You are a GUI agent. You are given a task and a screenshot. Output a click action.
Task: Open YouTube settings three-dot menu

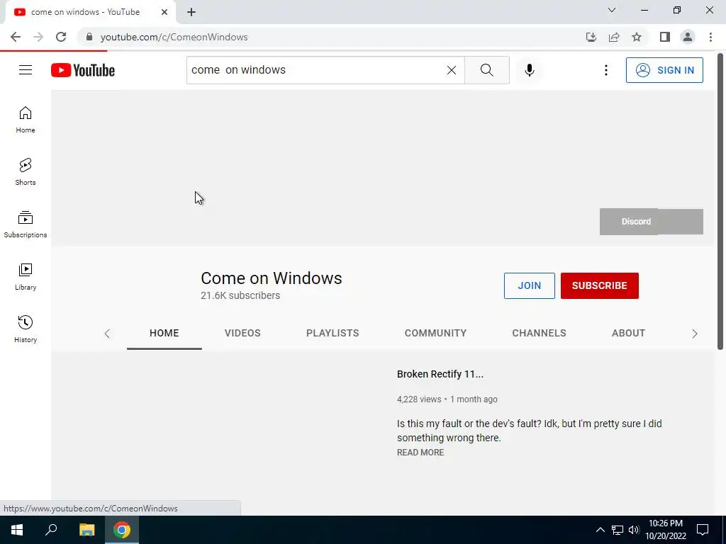coord(605,70)
